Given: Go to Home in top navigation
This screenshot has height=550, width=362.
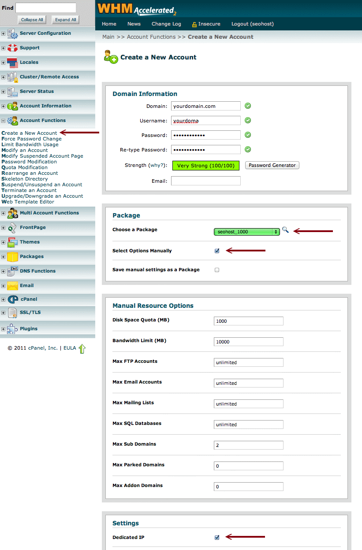Looking at the screenshot, I should 109,24.
